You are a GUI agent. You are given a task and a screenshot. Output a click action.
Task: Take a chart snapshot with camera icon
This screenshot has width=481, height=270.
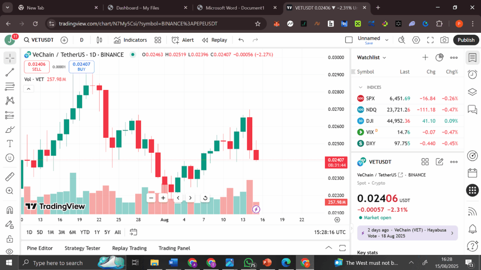coord(444,40)
